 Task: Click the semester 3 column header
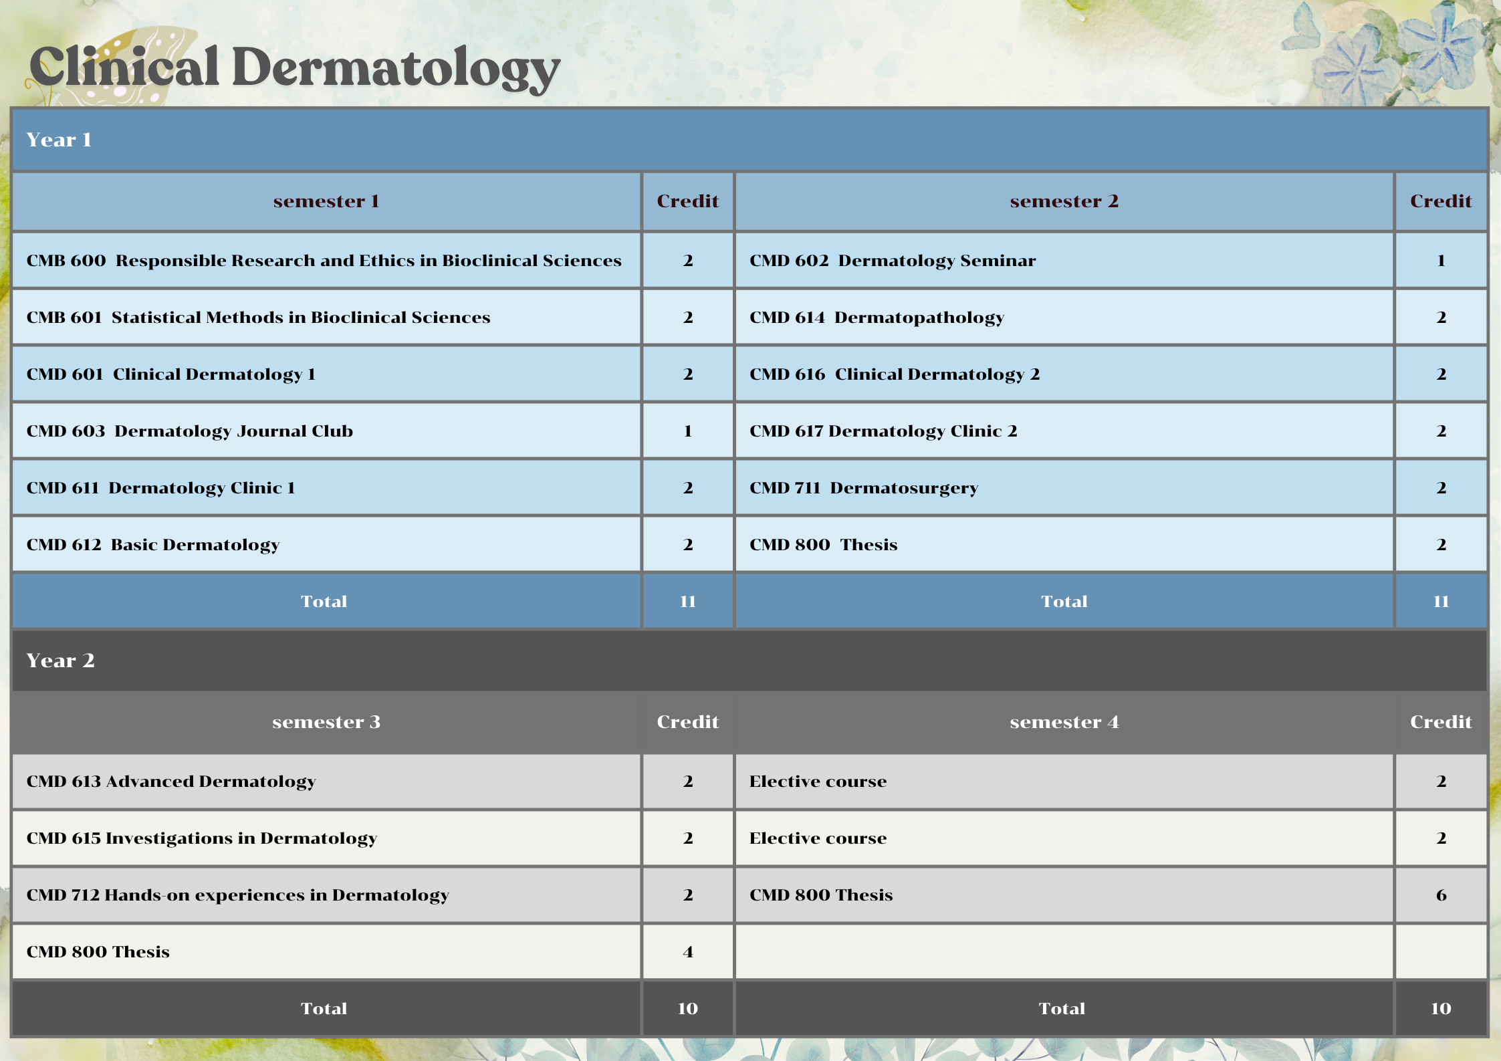pyautogui.click(x=326, y=722)
